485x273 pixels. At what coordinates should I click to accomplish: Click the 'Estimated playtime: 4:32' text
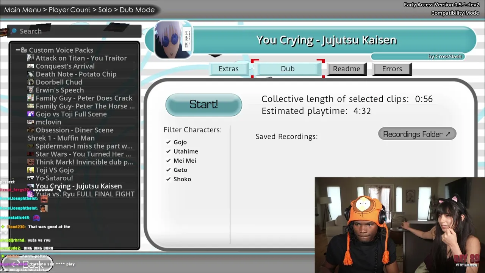[316, 111]
